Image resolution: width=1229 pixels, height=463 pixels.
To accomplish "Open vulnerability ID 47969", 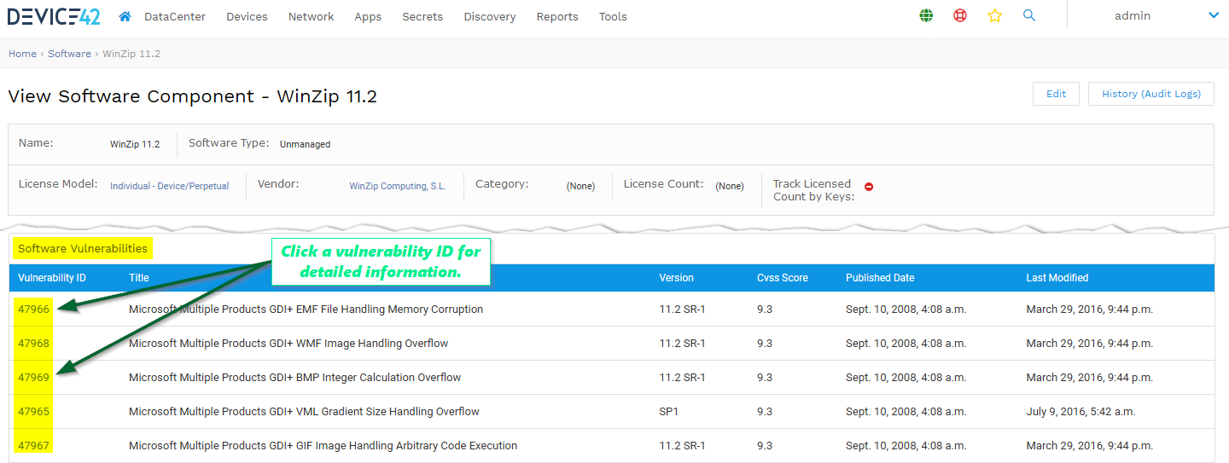I will [x=33, y=378].
